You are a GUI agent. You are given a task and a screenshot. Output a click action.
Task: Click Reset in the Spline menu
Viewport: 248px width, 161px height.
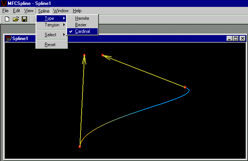coord(50,45)
